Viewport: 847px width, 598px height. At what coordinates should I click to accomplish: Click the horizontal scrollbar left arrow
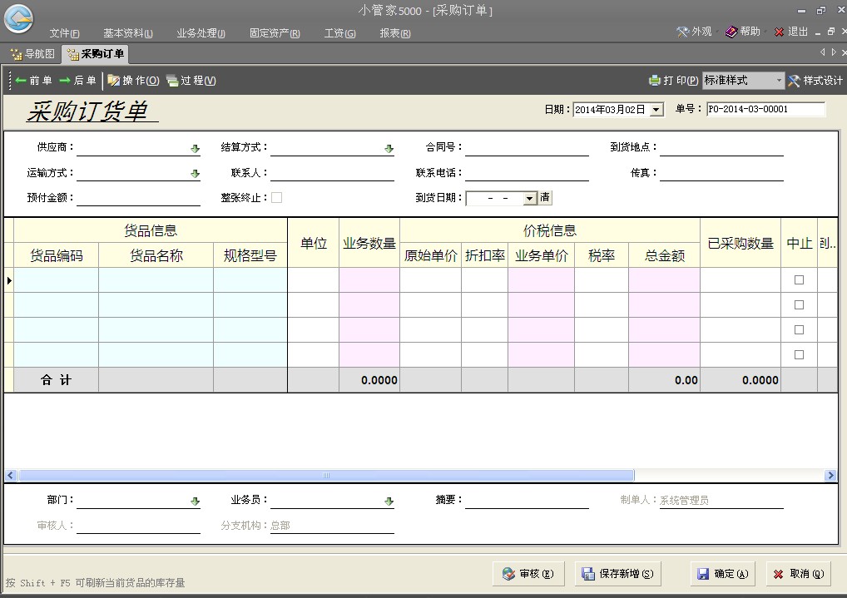[x=10, y=476]
